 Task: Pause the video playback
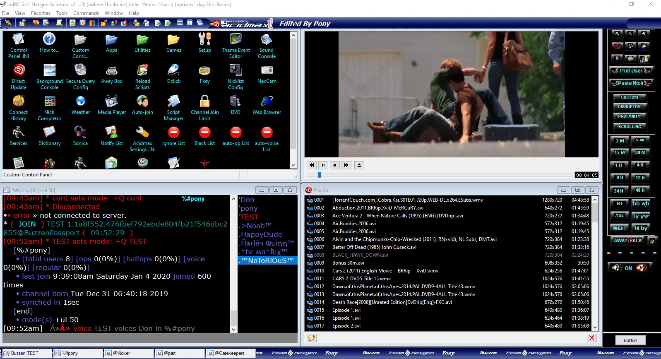[323, 165]
